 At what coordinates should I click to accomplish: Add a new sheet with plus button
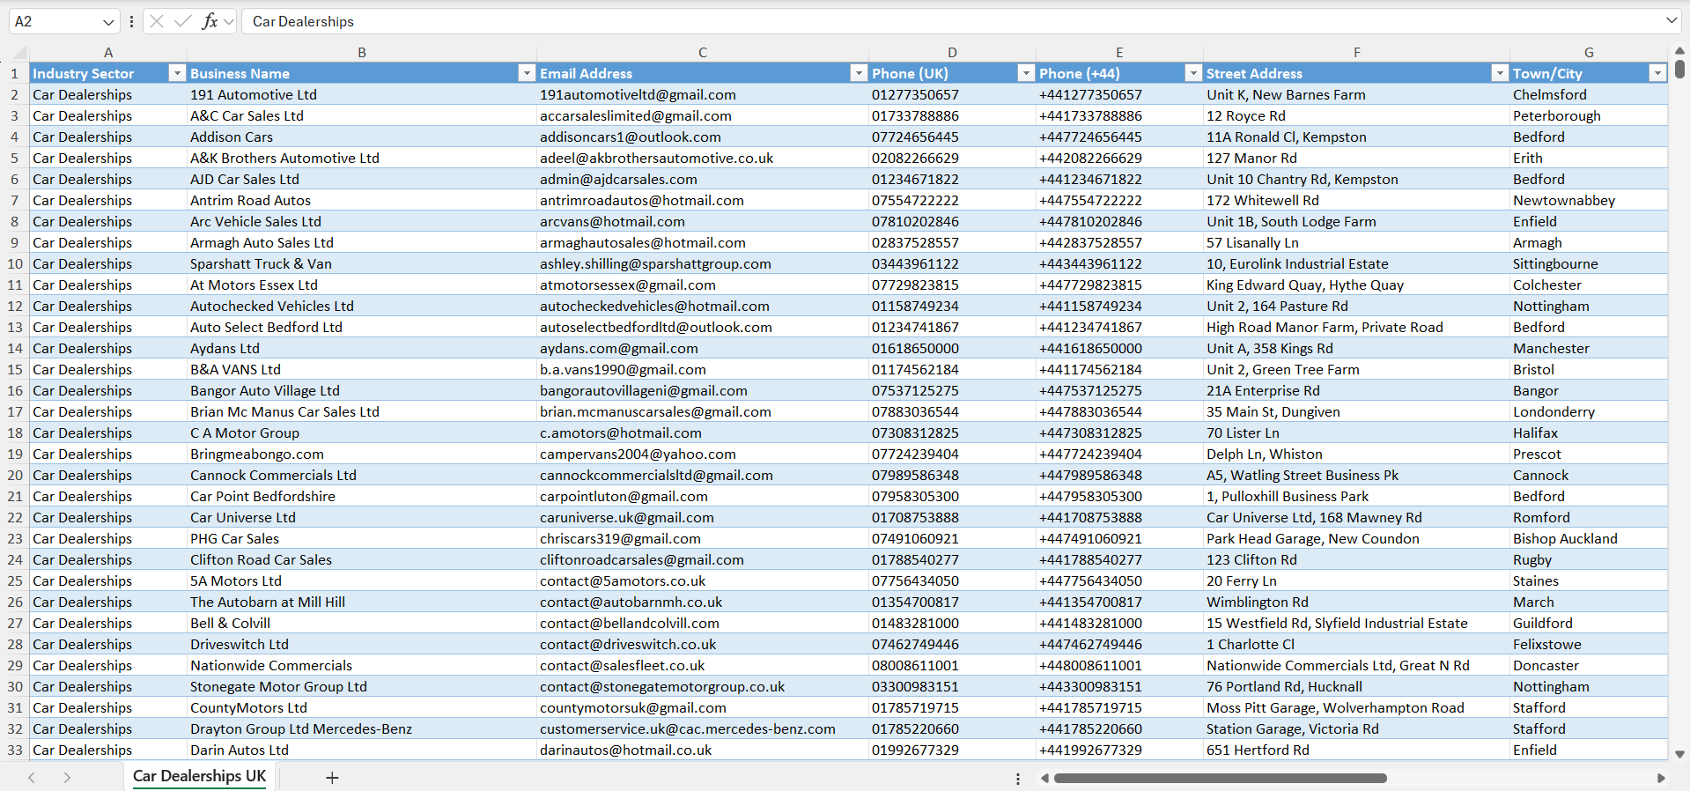tap(332, 777)
